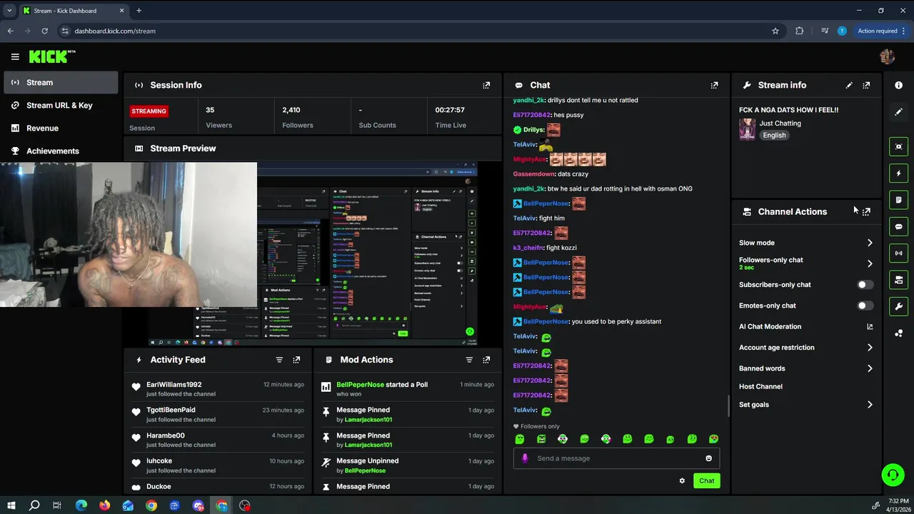Click Lamarjackson101 under first Message Pinned
Screen dimensions: 914x514
click(x=368, y=420)
